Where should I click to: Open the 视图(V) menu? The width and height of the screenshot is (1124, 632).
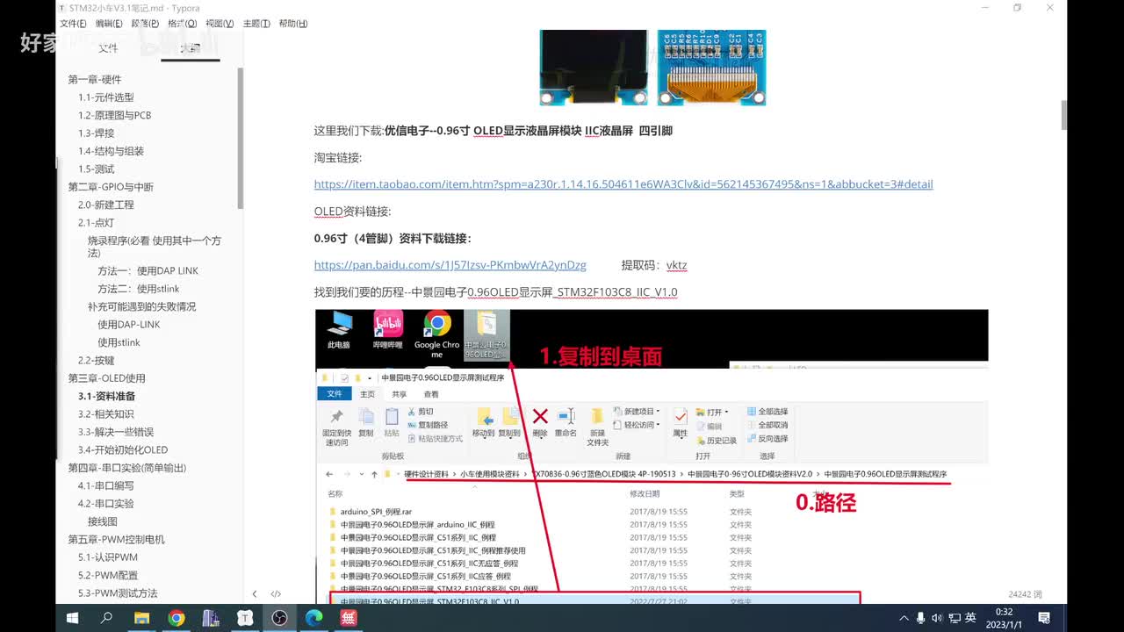click(220, 24)
